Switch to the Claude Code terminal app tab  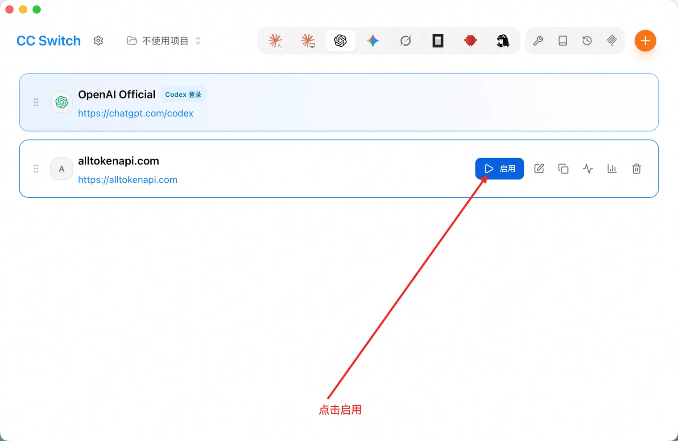(x=275, y=41)
